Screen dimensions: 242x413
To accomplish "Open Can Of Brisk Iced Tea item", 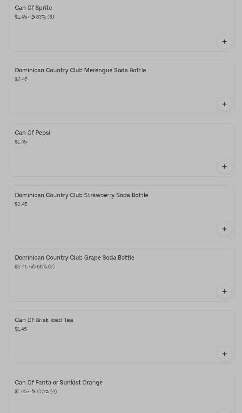I will 44,320.
